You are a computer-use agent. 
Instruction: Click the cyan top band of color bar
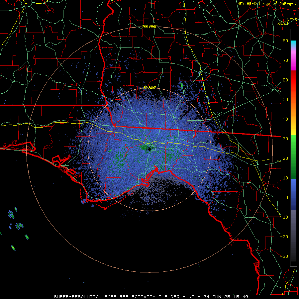click(293, 44)
